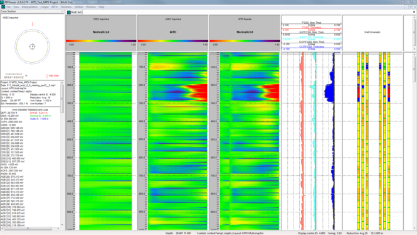This screenshot has width=417, height=235.
Task: Click the Depth readout in the status bar
Action: pyautogui.click(x=178, y=233)
